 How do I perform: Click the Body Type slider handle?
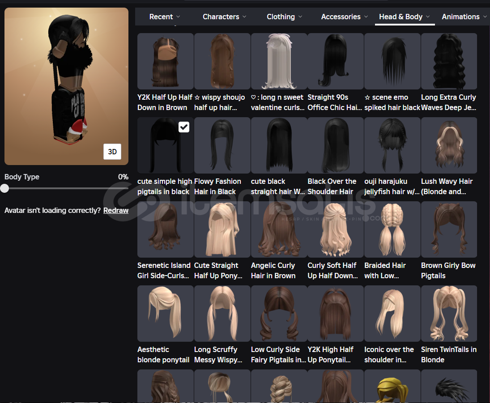coord(5,188)
